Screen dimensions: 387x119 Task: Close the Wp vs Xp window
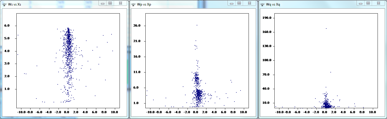[249, 3]
